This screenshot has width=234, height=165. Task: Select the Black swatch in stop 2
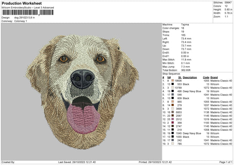[x=172, y=84]
